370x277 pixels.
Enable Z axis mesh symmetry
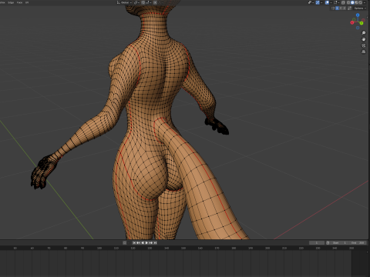click(x=345, y=8)
